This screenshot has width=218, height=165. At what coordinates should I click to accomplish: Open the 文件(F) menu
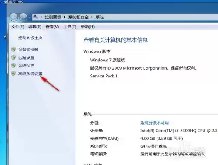pyautogui.click(x=17, y=27)
